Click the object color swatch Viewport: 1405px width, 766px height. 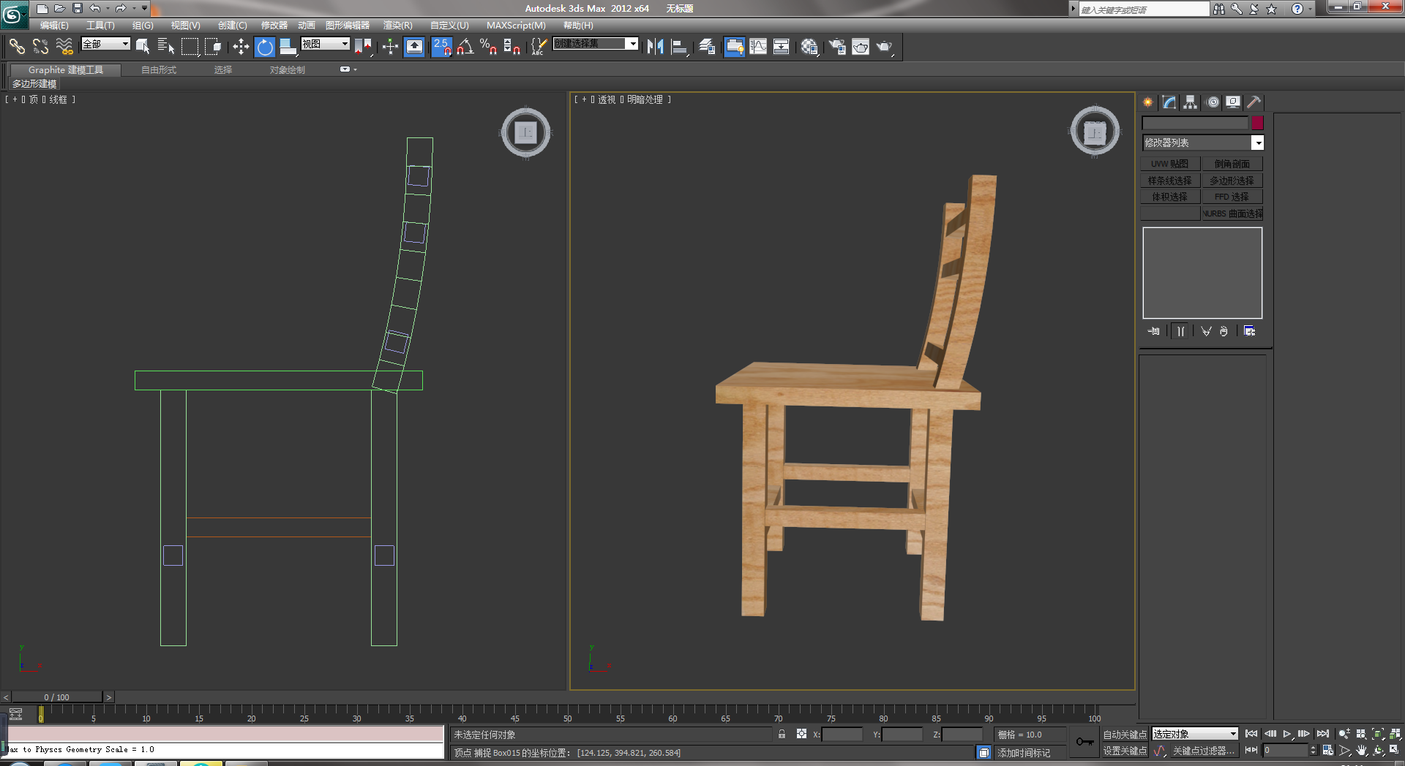tap(1258, 123)
